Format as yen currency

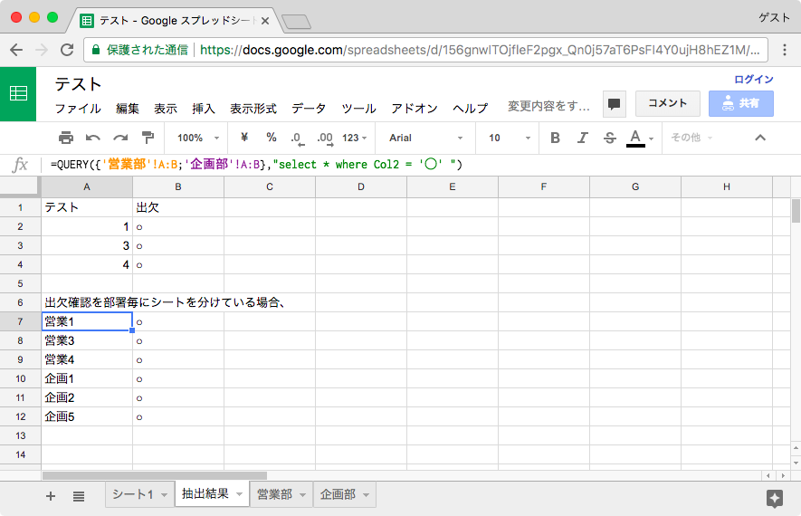coord(244,138)
